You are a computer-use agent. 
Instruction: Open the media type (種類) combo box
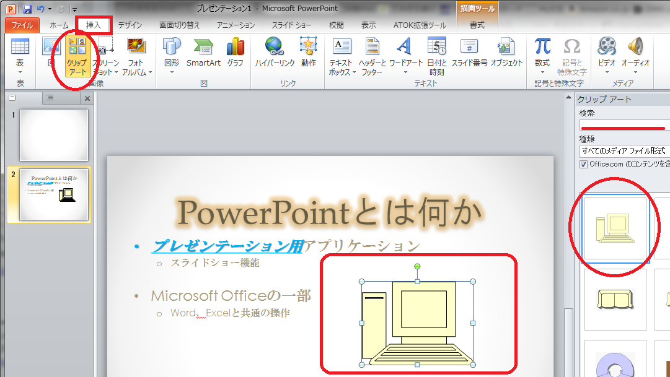point(624,151)
